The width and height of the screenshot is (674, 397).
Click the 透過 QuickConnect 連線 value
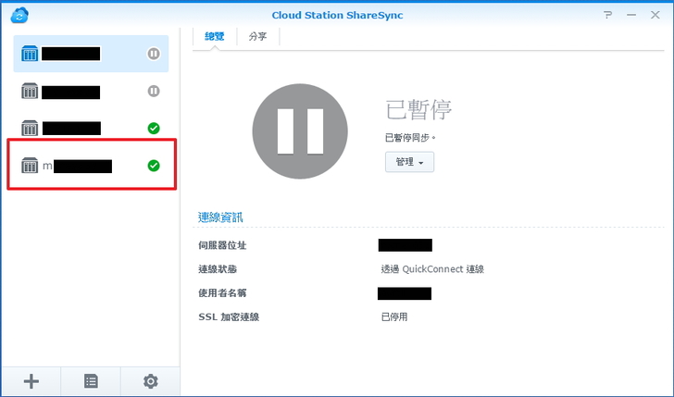pos(432,269)
